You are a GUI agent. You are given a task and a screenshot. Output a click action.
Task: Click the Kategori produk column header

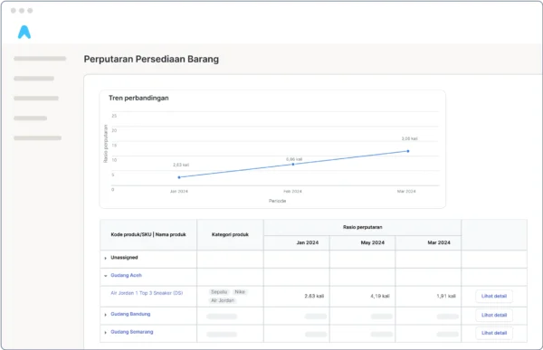tap(230, 235)
